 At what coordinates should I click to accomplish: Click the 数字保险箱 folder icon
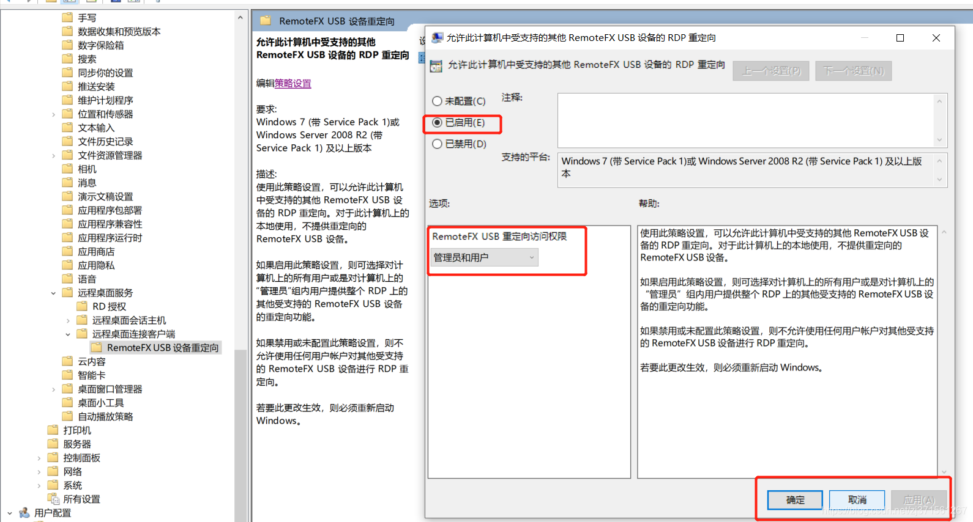pos(67,45)
